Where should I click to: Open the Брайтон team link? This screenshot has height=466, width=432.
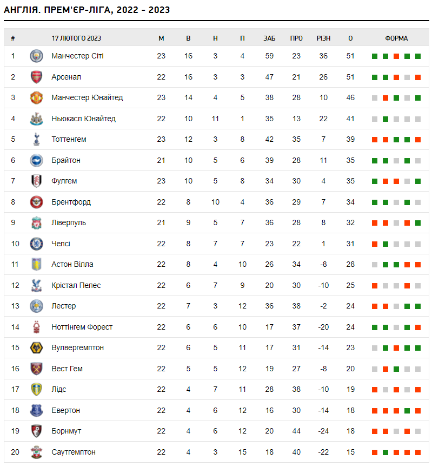(65, 160)
